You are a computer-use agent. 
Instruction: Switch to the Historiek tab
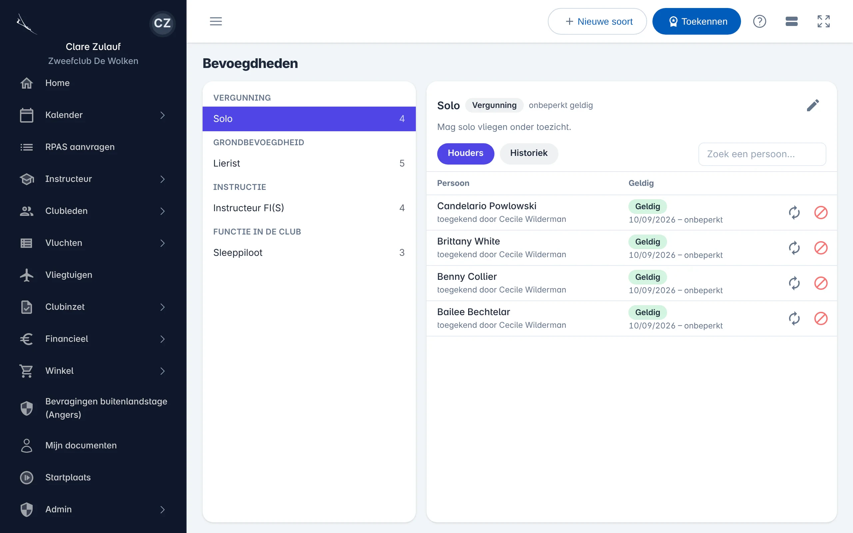pos(529,153)
